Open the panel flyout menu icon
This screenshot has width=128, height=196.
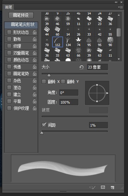[120, 7]
